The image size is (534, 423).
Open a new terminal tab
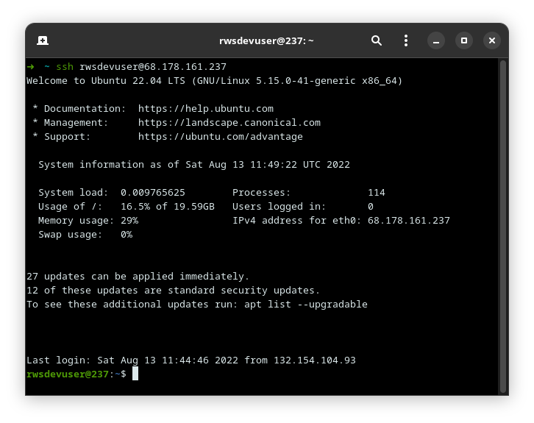point(43,40)
